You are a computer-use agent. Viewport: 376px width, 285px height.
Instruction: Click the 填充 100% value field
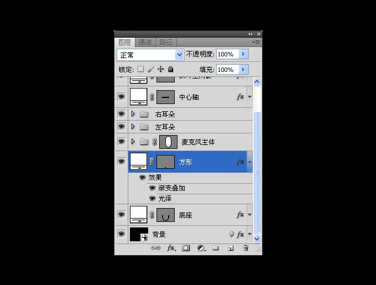click(228, 70)
